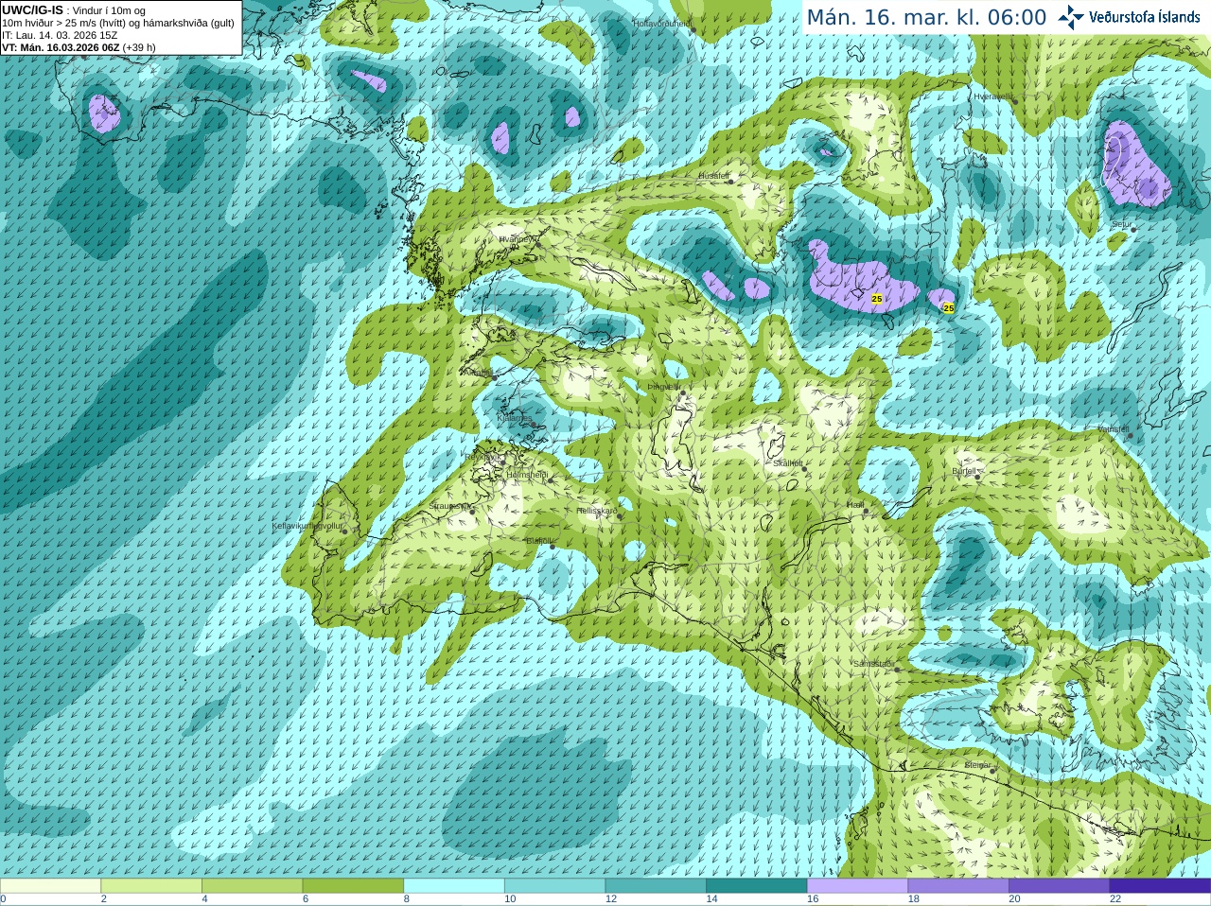1211x906 pixels.
Task: Click the Sámsstaðir station label
Action: 872,664
